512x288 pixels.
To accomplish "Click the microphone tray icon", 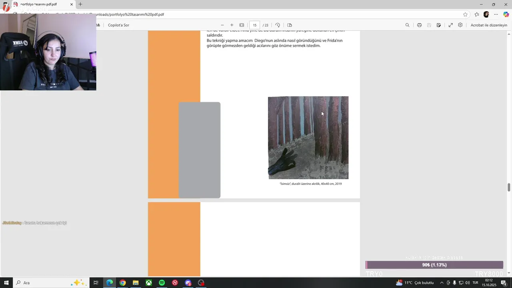I will click(454, 283).
